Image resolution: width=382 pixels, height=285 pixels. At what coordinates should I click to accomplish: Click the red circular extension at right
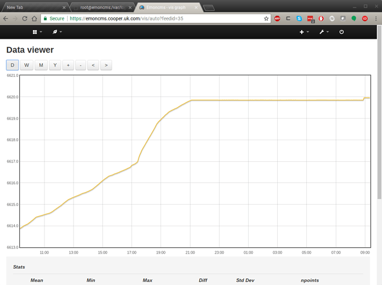pos(365,19)
